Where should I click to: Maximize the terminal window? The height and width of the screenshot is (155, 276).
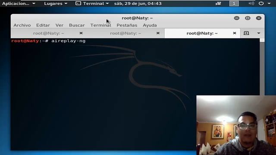(x=248, y=18)
